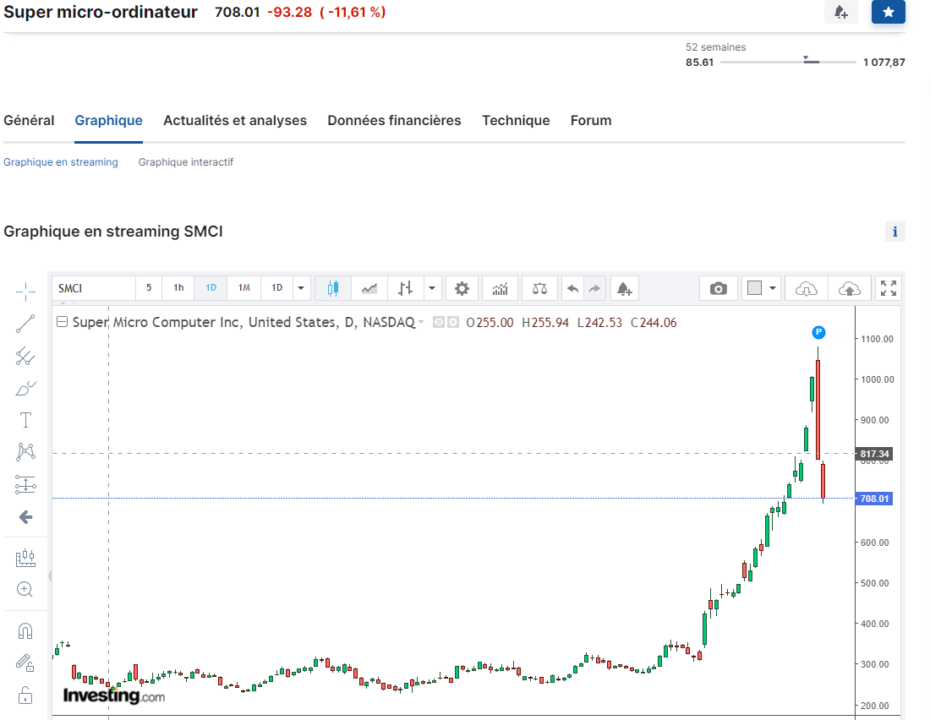930x720 pixels.
Task: Click the zoom in magnifier tool
Action: [25, 590]
